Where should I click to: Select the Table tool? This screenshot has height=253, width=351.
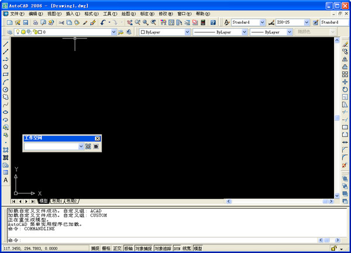click(x=6, y=172)
